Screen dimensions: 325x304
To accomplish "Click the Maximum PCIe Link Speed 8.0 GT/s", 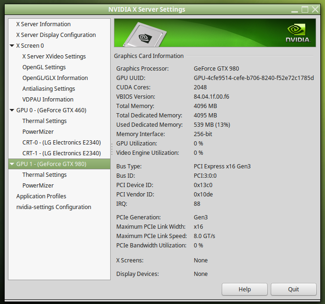I will pyautogui.click(x=205, y=236).
